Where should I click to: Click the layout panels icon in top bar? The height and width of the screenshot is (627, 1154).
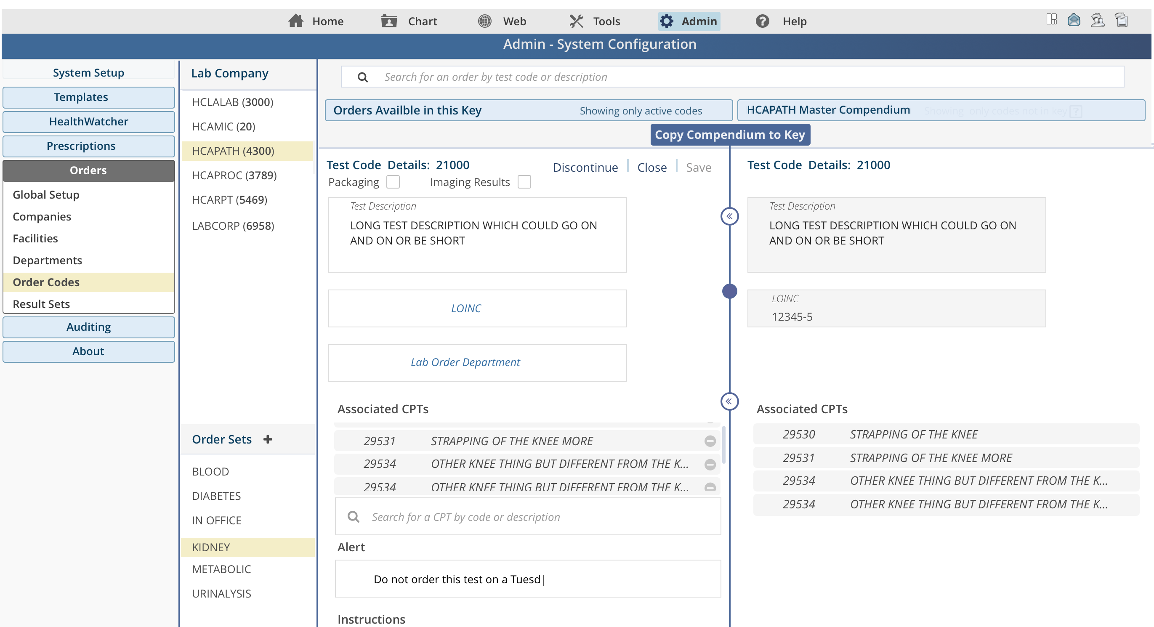point(1051,20)
